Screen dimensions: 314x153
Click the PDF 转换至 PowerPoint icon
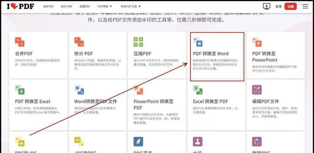pos(257,42)
